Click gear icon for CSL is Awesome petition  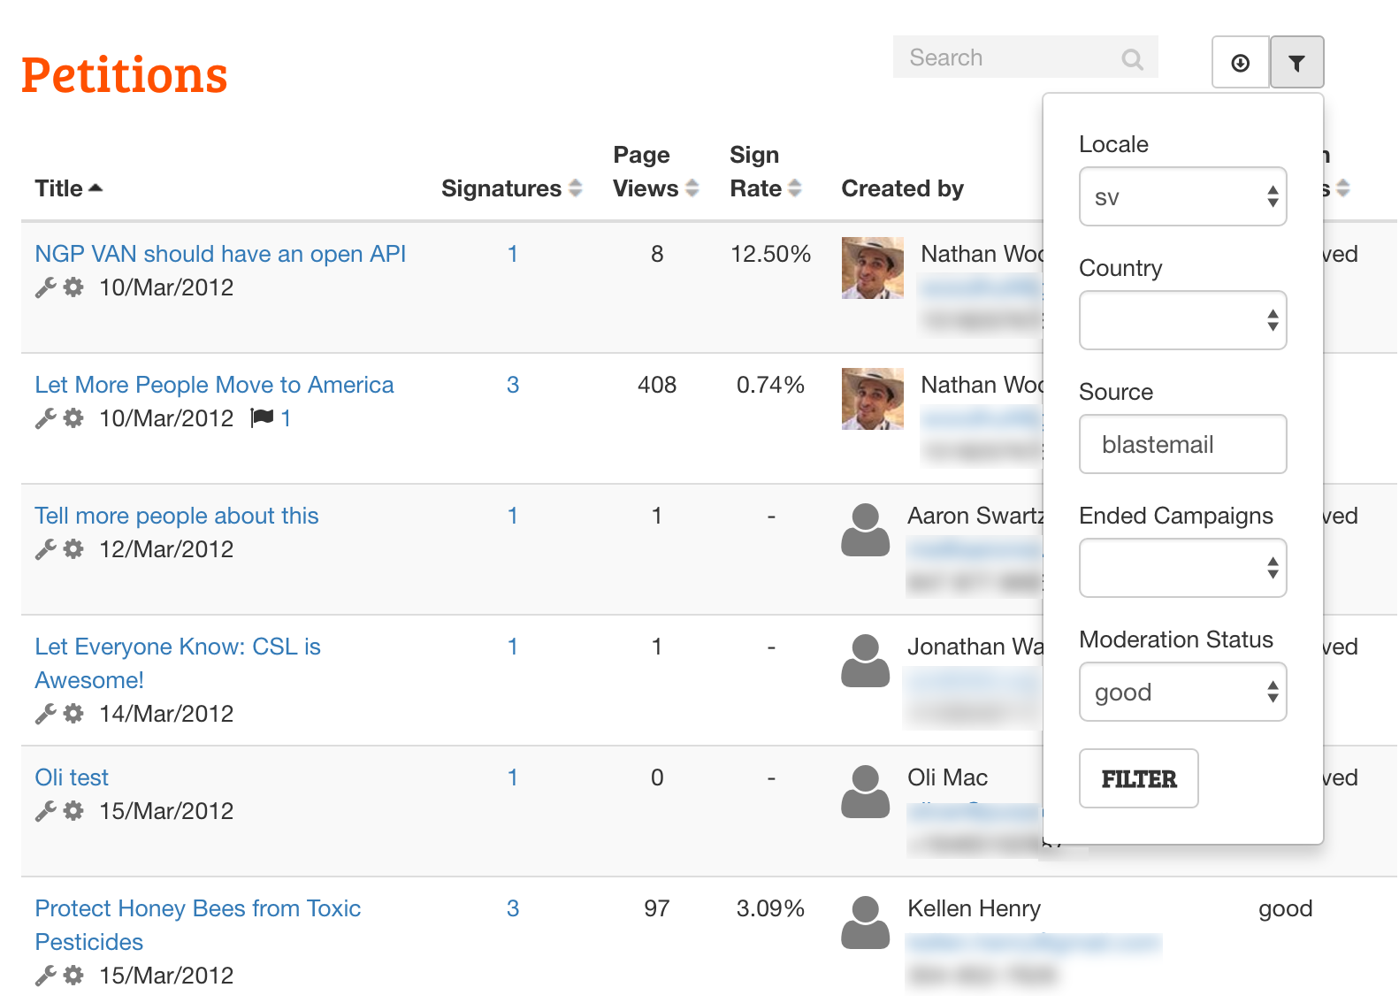(73, 714)
